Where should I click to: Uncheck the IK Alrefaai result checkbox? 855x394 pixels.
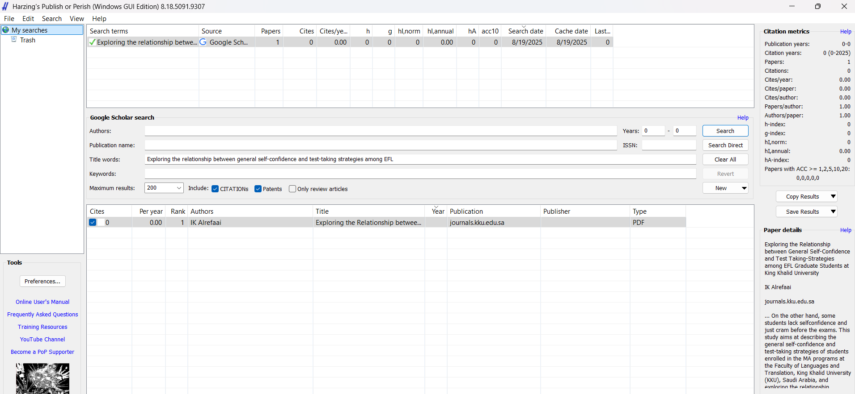[93, 222]
